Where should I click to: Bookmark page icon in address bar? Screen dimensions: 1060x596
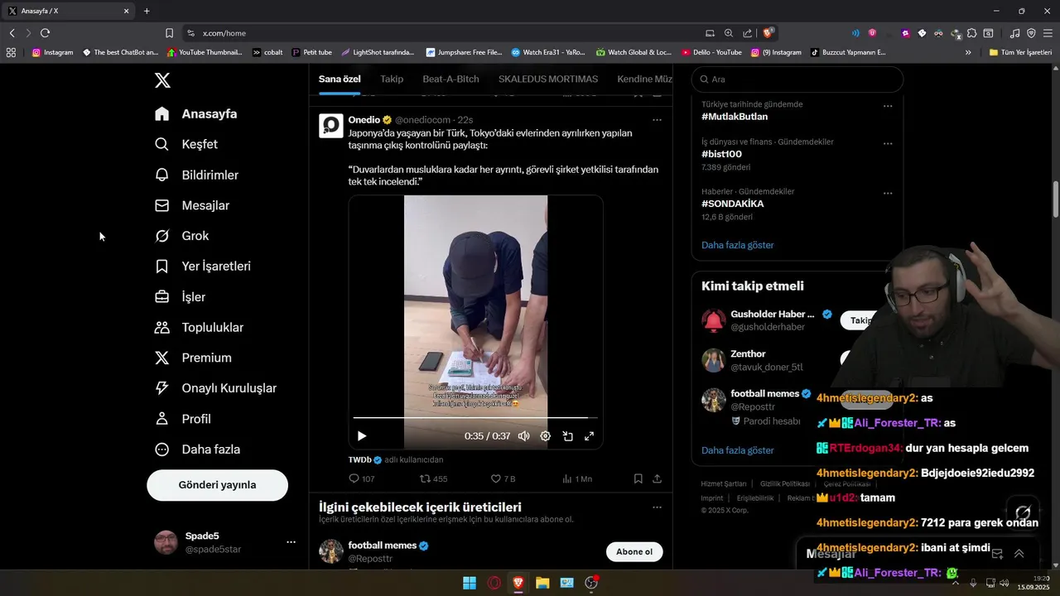pyautogui.click(x=169, y=33)
